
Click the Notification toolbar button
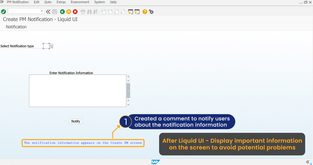click(x=16, y=27)
